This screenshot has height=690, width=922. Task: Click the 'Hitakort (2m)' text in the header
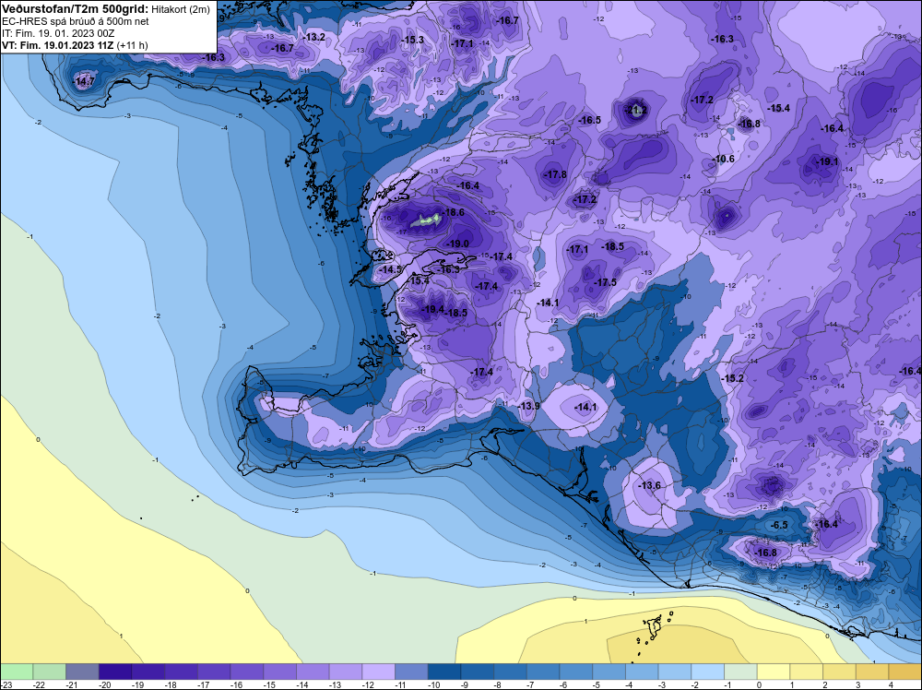181,9
